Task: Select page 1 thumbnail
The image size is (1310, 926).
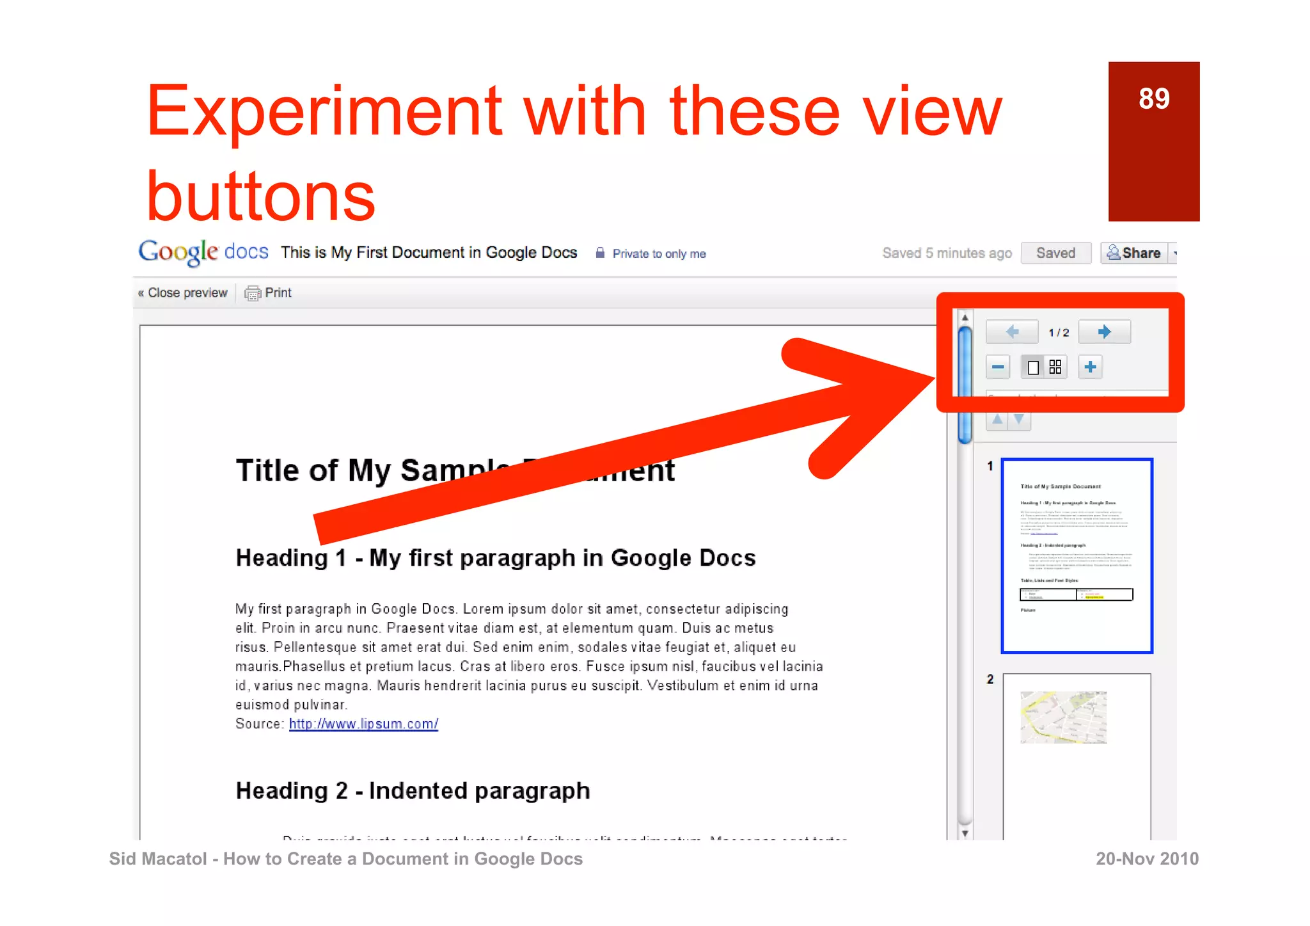Action: [x=1077, y=555]
